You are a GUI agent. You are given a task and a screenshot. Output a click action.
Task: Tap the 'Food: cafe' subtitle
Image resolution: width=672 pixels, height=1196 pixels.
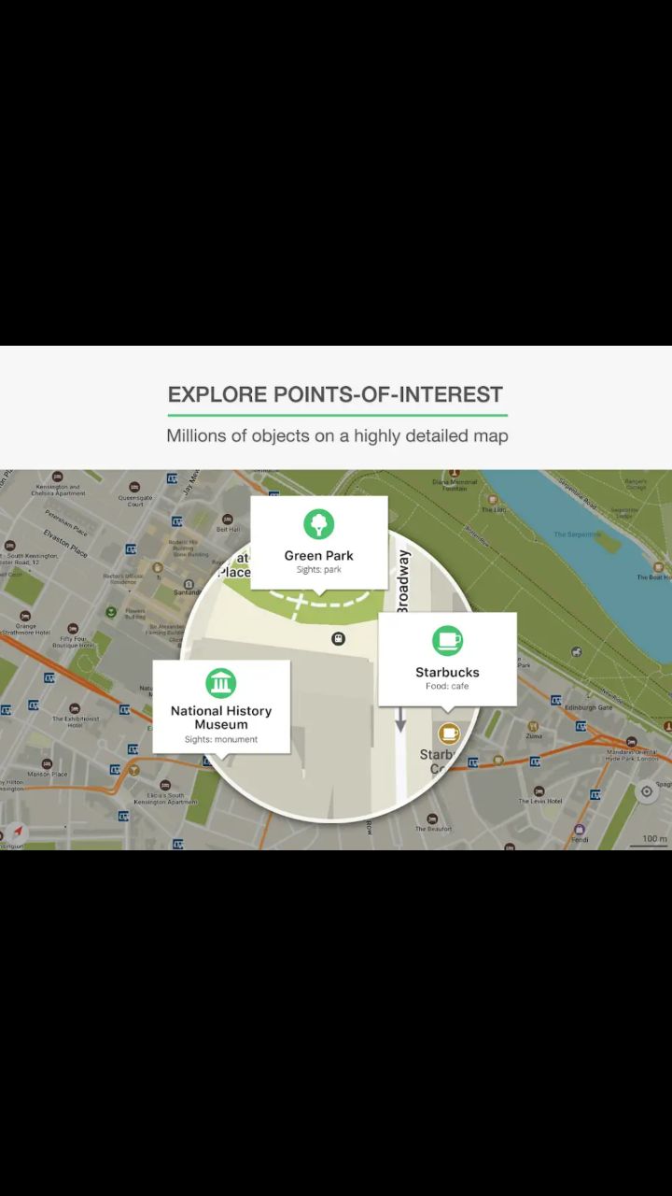(x=447, y=686)
